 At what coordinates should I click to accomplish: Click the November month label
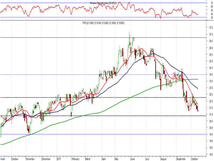coord(30,159)
